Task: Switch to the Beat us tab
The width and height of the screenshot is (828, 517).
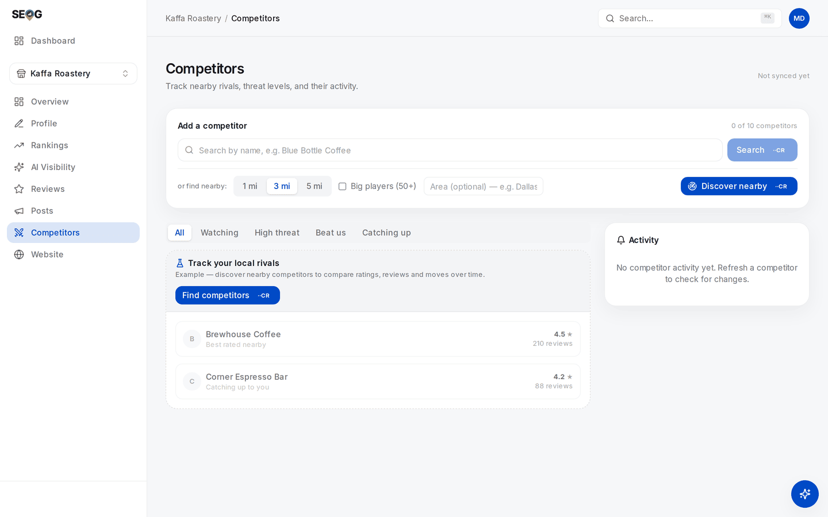Action: point(331,233)
